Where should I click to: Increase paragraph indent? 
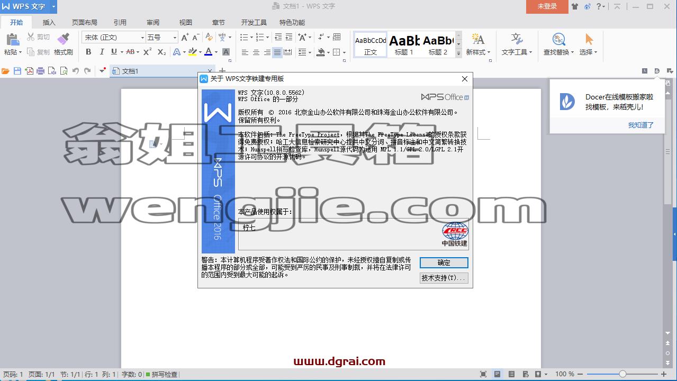tap(288, 37)
